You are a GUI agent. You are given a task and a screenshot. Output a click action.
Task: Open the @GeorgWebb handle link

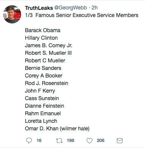click(71, 8)
